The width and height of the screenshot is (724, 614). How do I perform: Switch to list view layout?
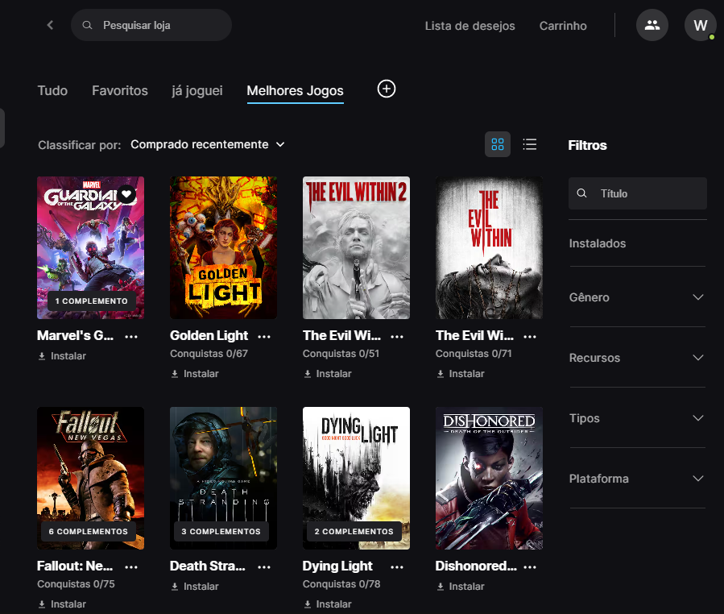pyautogui.click(x=530, y=144)
